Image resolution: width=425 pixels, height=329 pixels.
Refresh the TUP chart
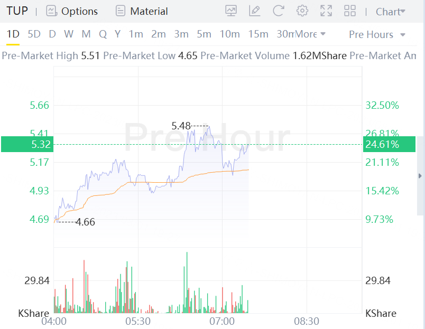pyautogui.click(x=279, y=11)
